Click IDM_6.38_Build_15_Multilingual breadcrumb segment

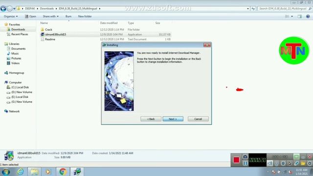click(x=78, y=9)
